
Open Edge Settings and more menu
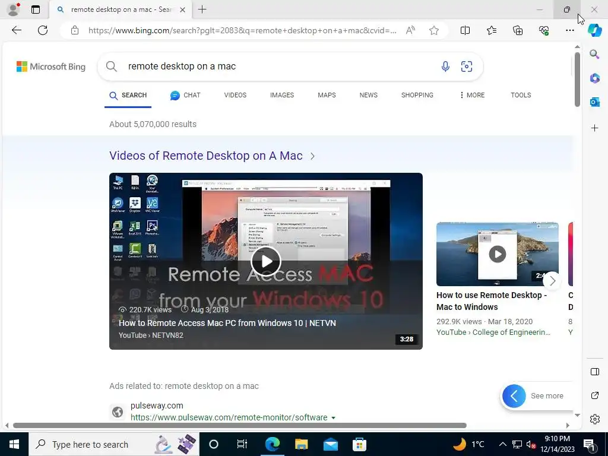pos(569,30)
